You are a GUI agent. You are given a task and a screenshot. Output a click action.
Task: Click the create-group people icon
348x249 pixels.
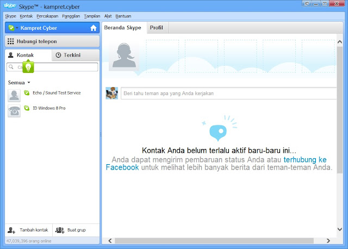(x=60, y=230)
